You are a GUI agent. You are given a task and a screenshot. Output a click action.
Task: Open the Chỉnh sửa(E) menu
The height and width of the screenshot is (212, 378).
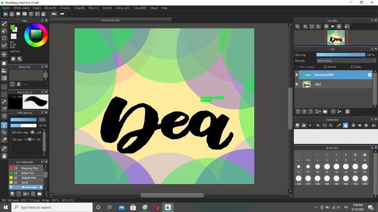(x=21, y=8)
